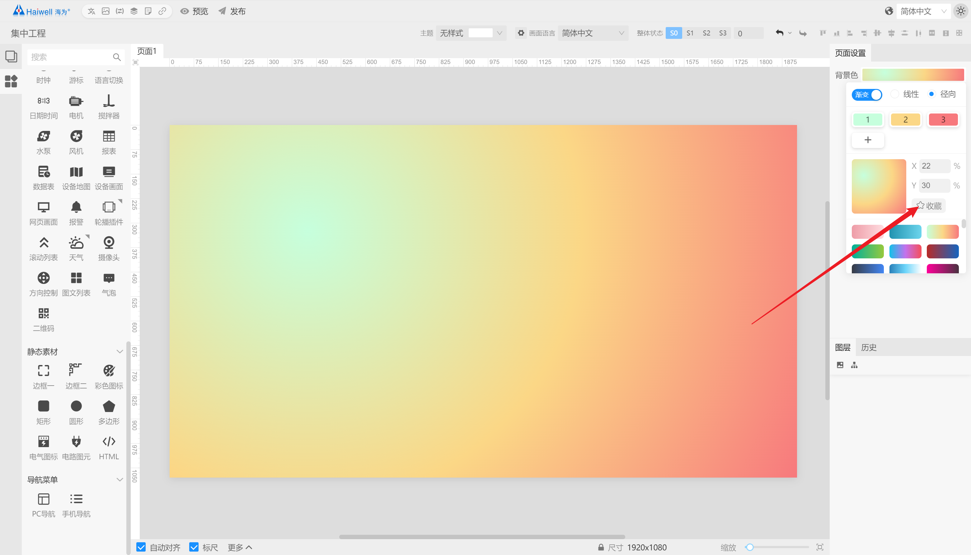The width and height of the screenshot is (971, 555).
Task: Open the layers stack toolbar icon
Action: 134,11
